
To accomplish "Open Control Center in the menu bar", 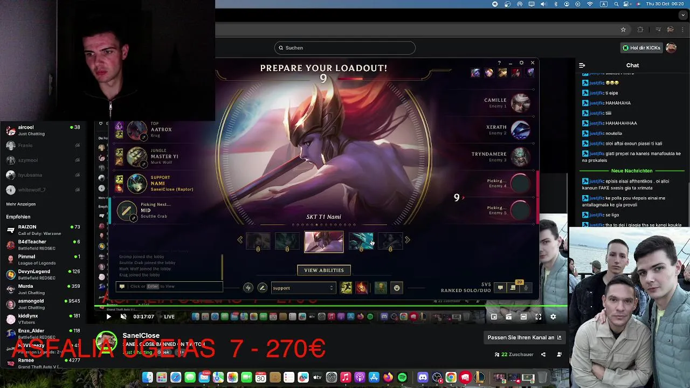I will point(626,4).
